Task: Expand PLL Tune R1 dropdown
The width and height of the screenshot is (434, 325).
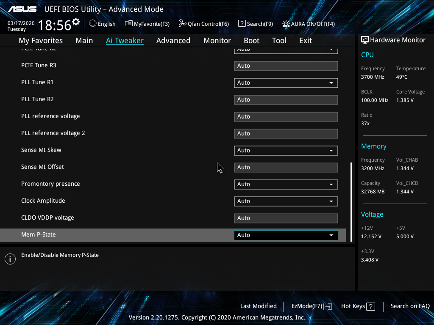Action: [286, 83]
